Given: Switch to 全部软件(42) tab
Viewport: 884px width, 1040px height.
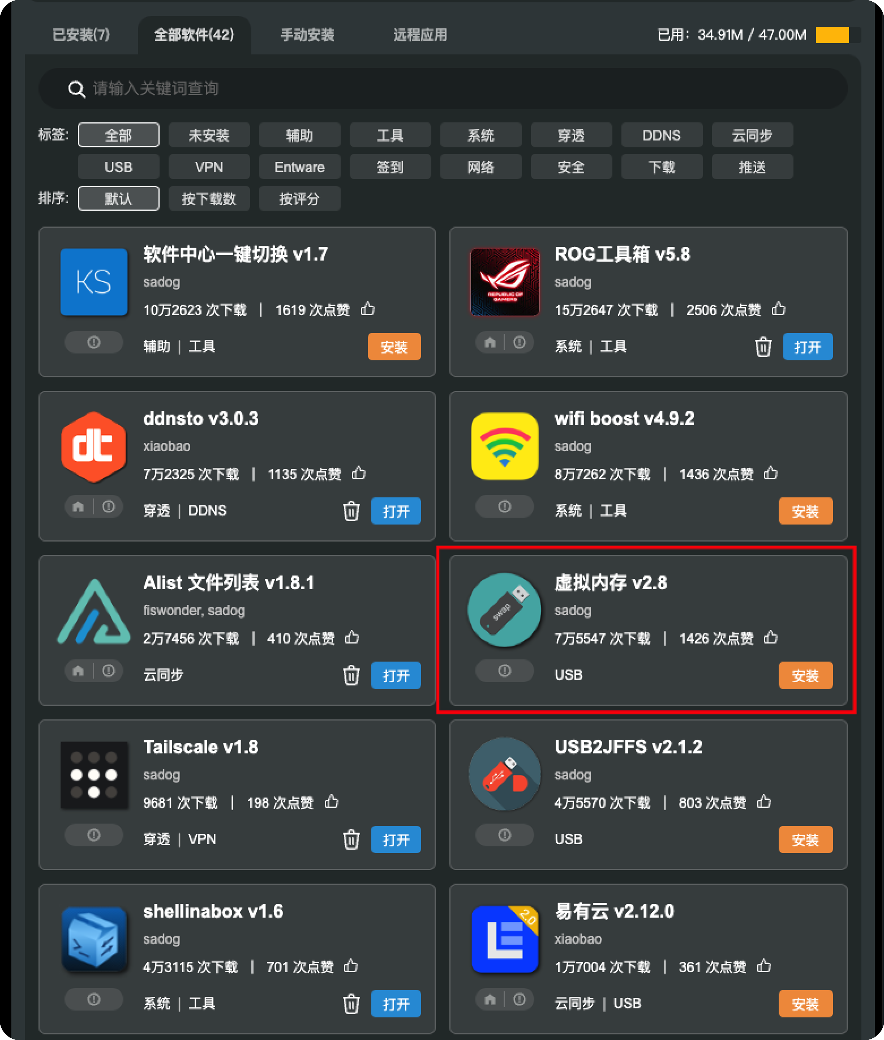Looking at the screenshot, I should 194,35.
